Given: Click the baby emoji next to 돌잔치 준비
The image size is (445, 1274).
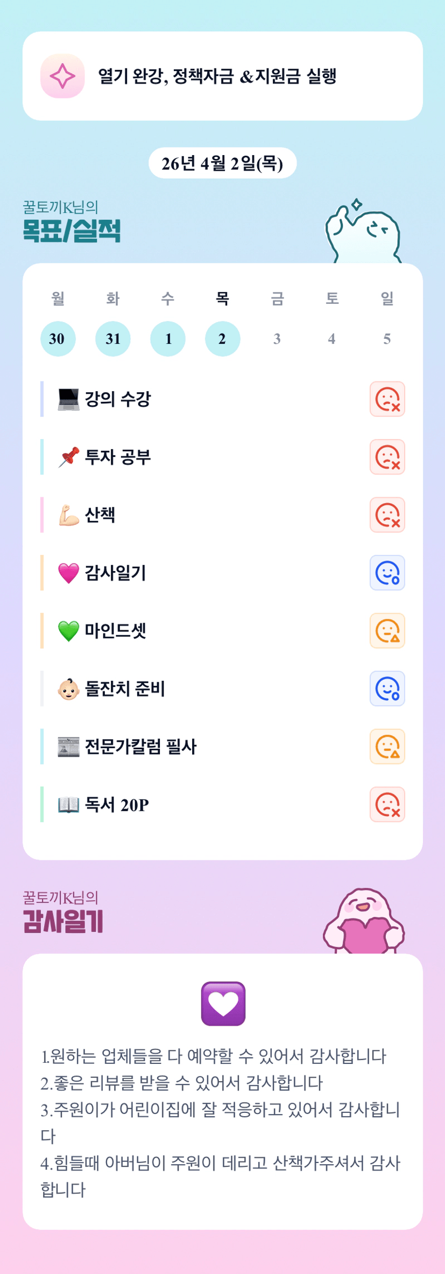Looking at the screenshot, I should coord(68,689).
